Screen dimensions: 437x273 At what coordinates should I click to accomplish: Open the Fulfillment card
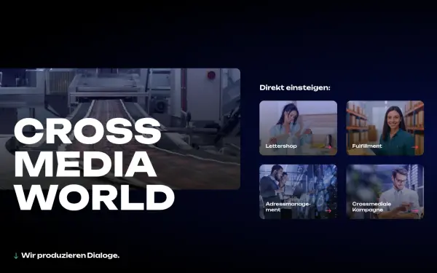pyautogui.click(x=385, y=127)
